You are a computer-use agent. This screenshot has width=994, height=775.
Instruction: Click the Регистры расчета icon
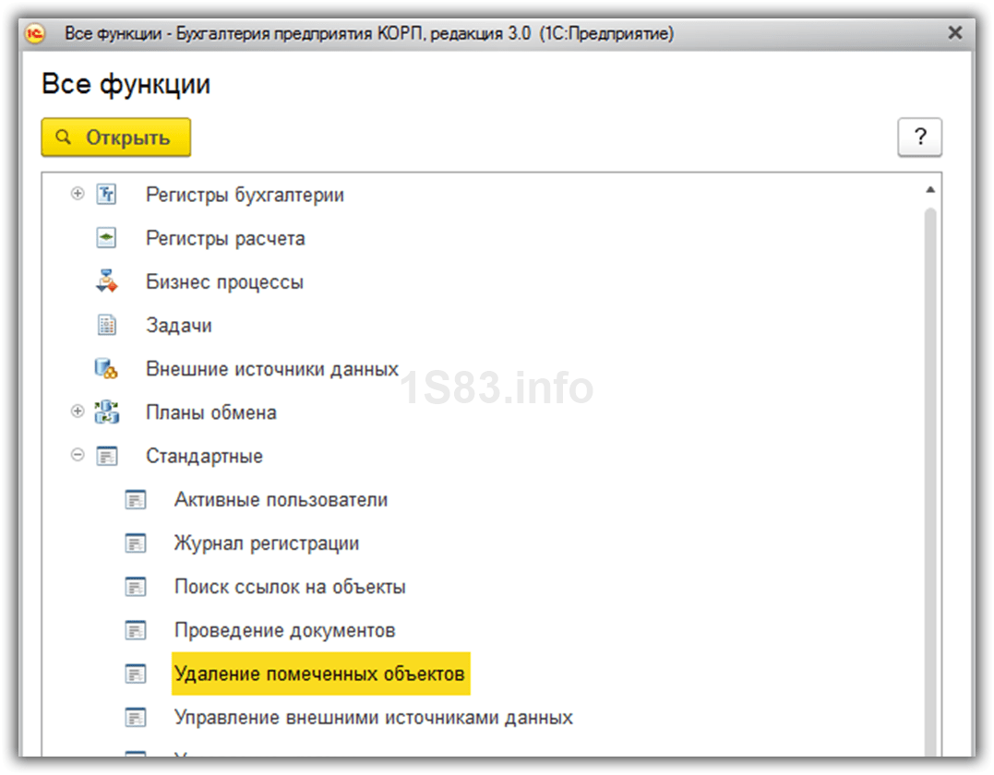106,238
